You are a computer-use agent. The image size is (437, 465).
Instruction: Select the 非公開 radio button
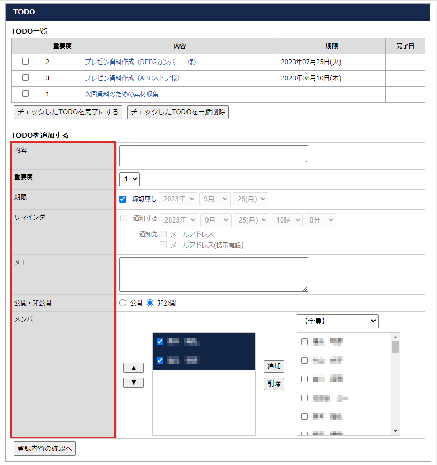[x=150, y=303]
